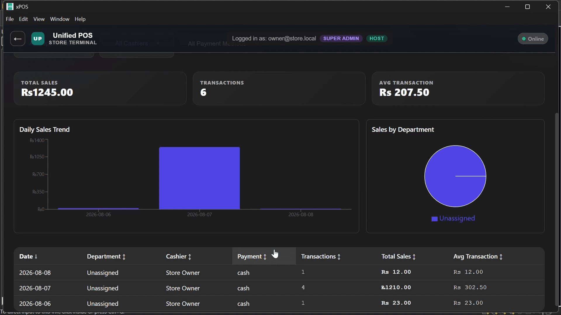Select the 2026-08-08 date cell

(35, 273)
